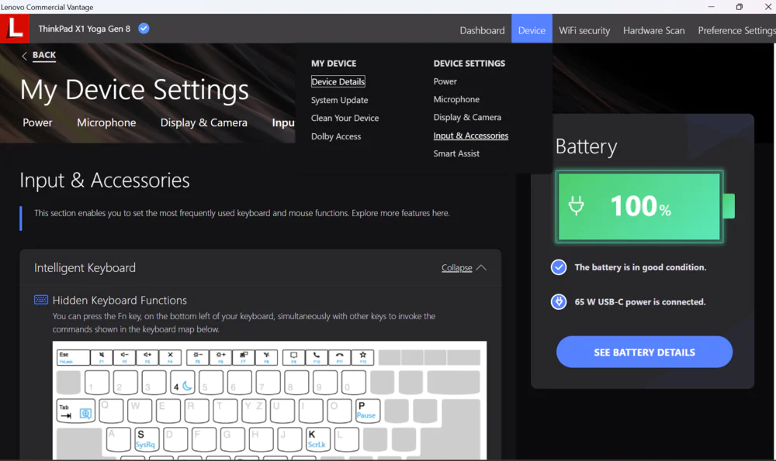The height and width of the screenshot is (461, 776).
Task: Select Display & Camera in Device Settings menu
Action: (467, 117)
